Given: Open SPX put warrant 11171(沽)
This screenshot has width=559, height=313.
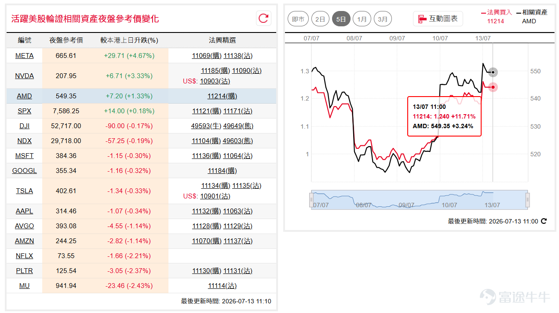Looking at the screenshot, I should click(x=238, y=111).
